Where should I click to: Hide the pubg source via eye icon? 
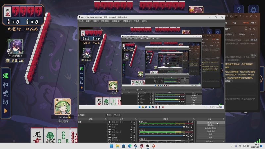pos(131,130)
